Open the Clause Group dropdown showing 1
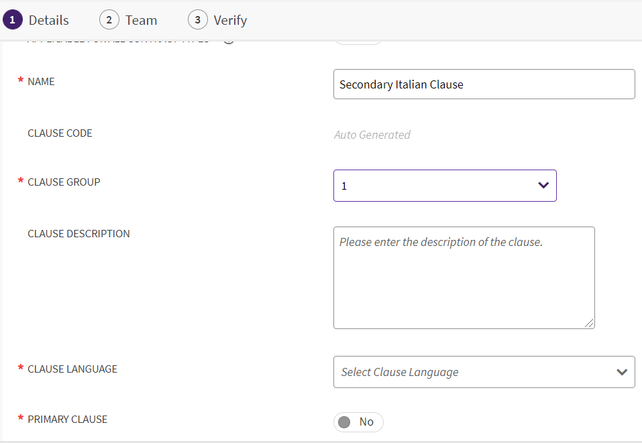Viewport: 642px width, 443px height. 436,186
